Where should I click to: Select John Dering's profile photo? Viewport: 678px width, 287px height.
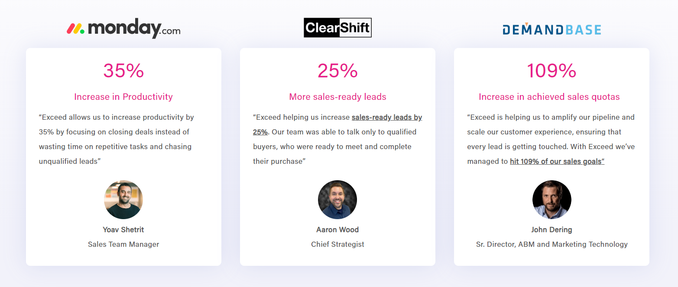(551, 200)
